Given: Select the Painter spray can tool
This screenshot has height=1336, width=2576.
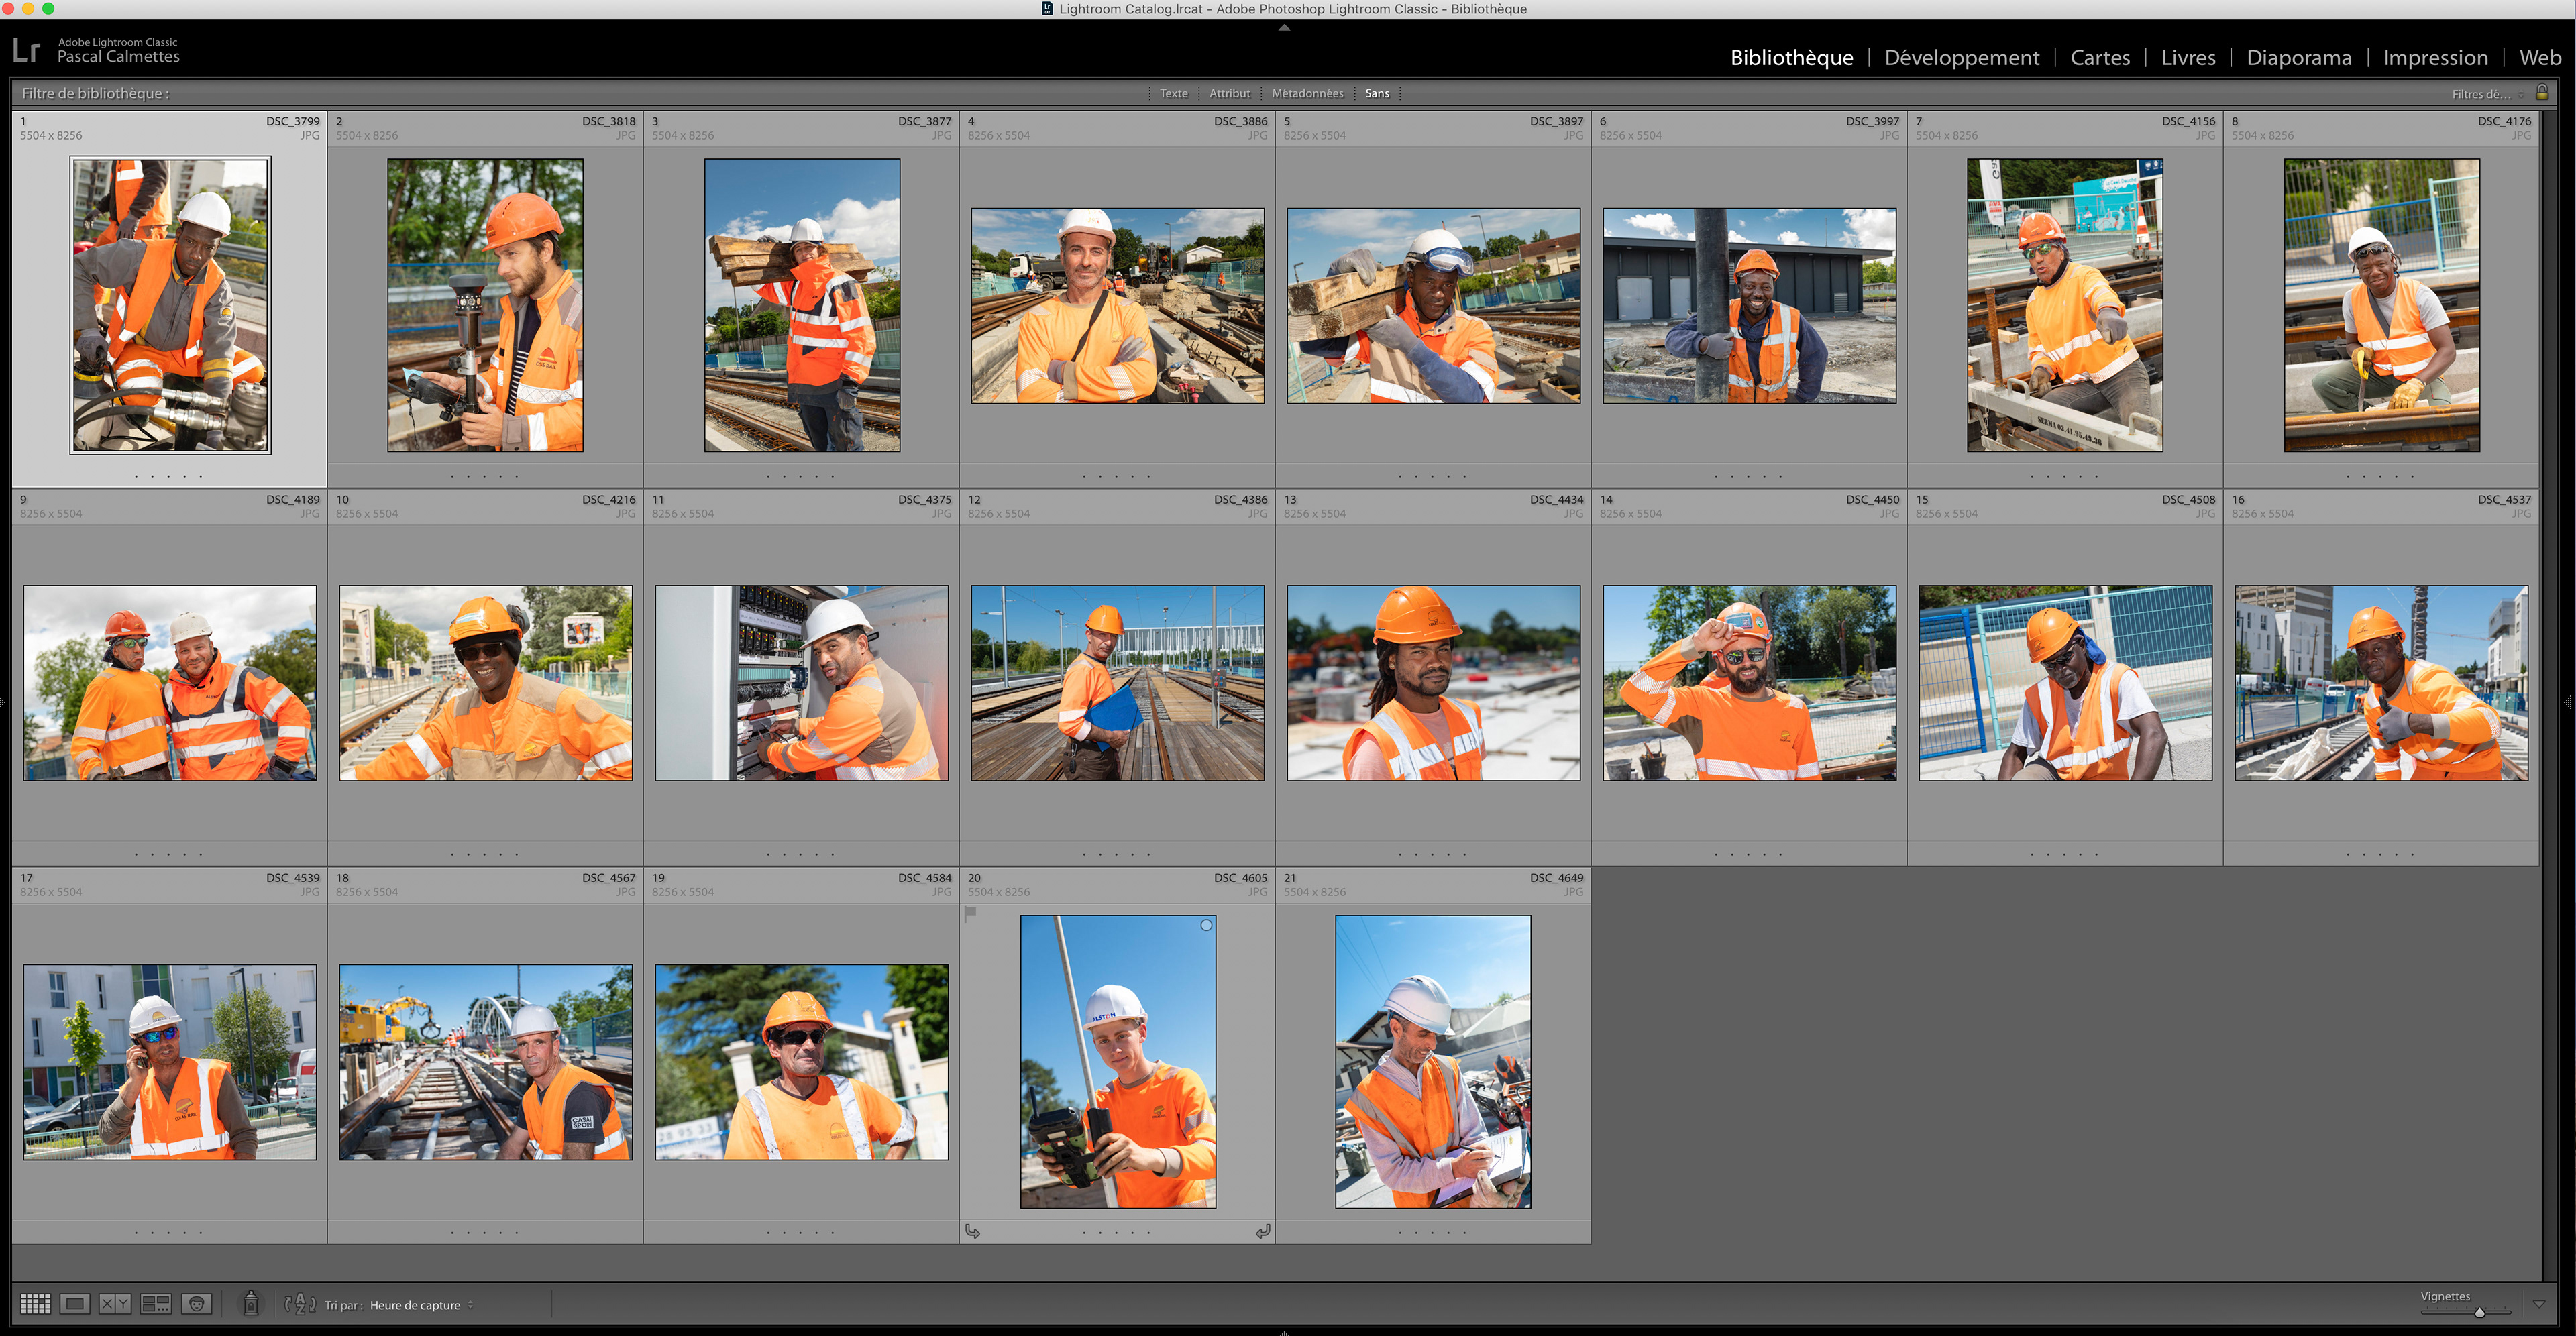Looking at the screenshot, I should [x=251, y=1303].
